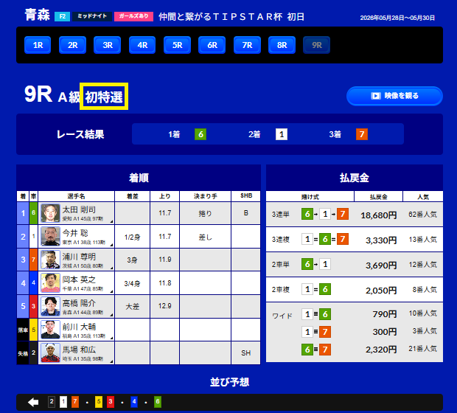
Task: Expand the 浦川 尊明 row corner arrow
Action: 111,268
